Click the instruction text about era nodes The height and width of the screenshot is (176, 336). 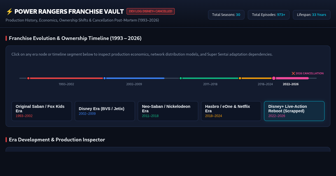point(142,54)
